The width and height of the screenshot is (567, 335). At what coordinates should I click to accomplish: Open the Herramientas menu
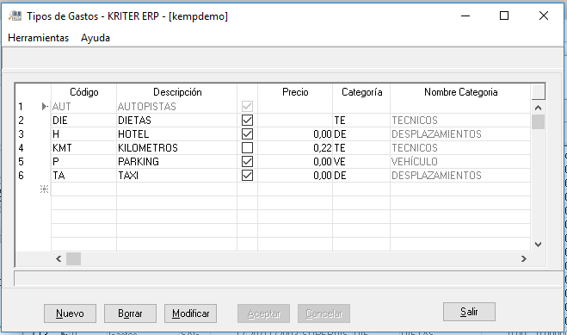[39, 38]
